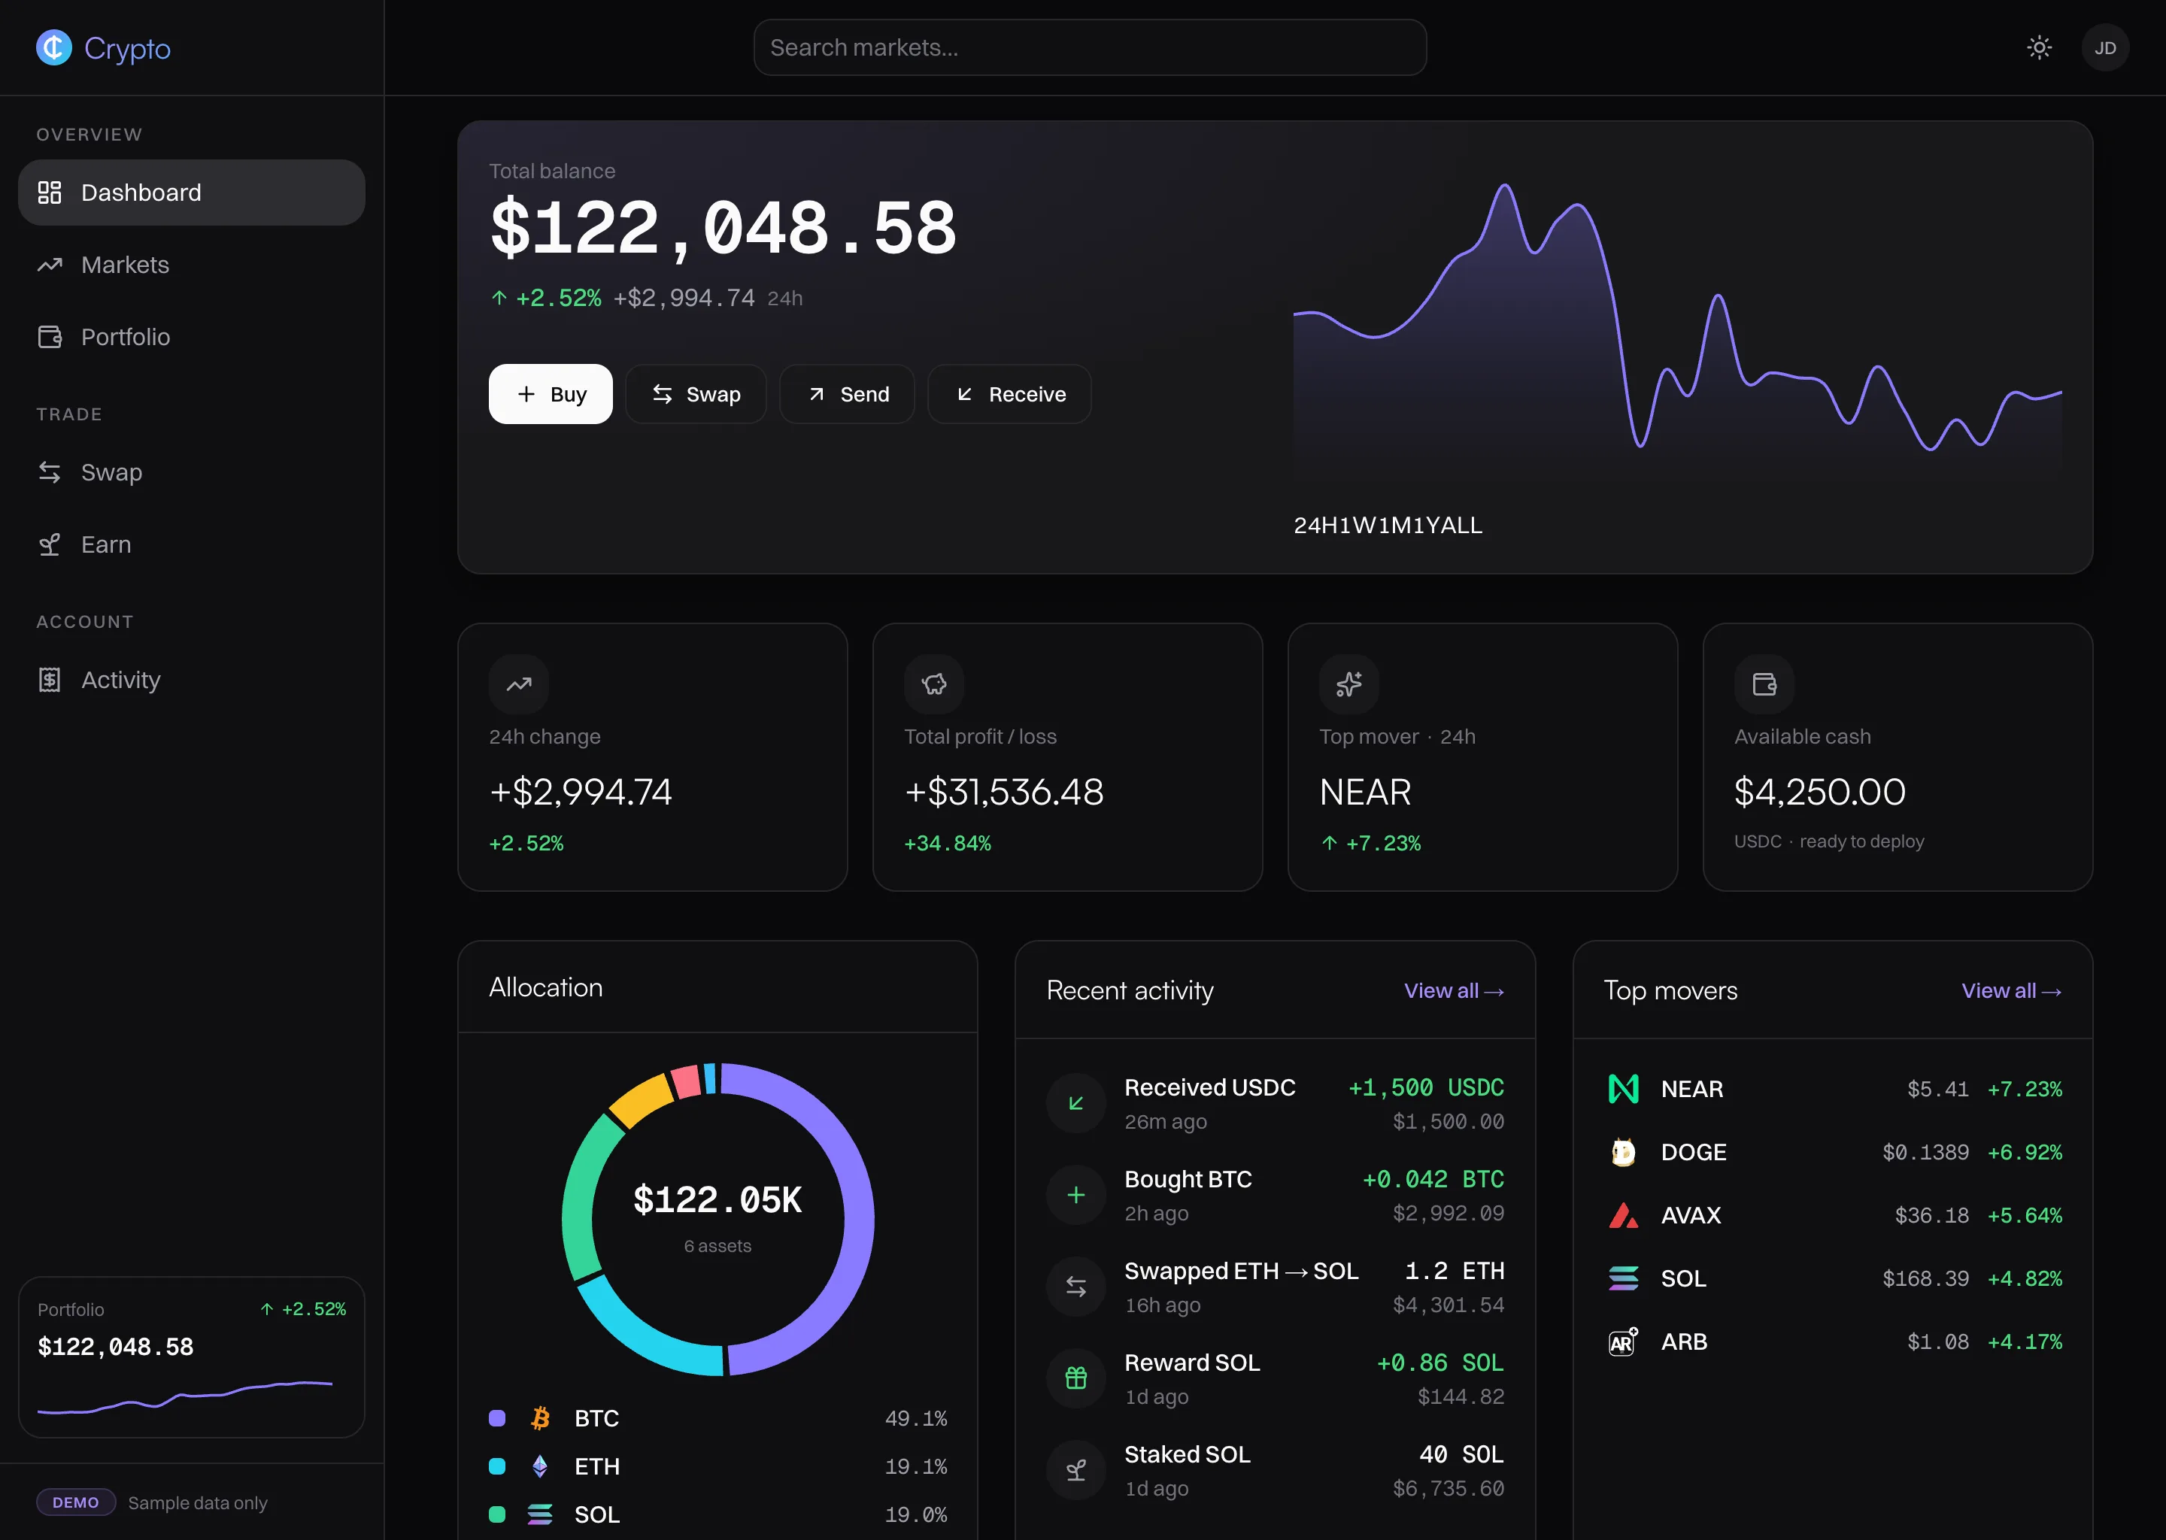Viewport: 2166px width, 1540px height.
Task: Click the +7.23% NEAR change in Top movers list
Action: (x=2025, y=1089)
